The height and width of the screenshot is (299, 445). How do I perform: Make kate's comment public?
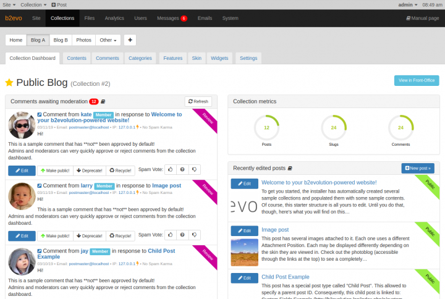[54, 170]
